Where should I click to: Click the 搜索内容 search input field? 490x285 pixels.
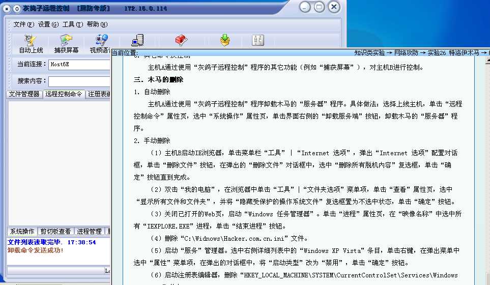coord(79,81)
